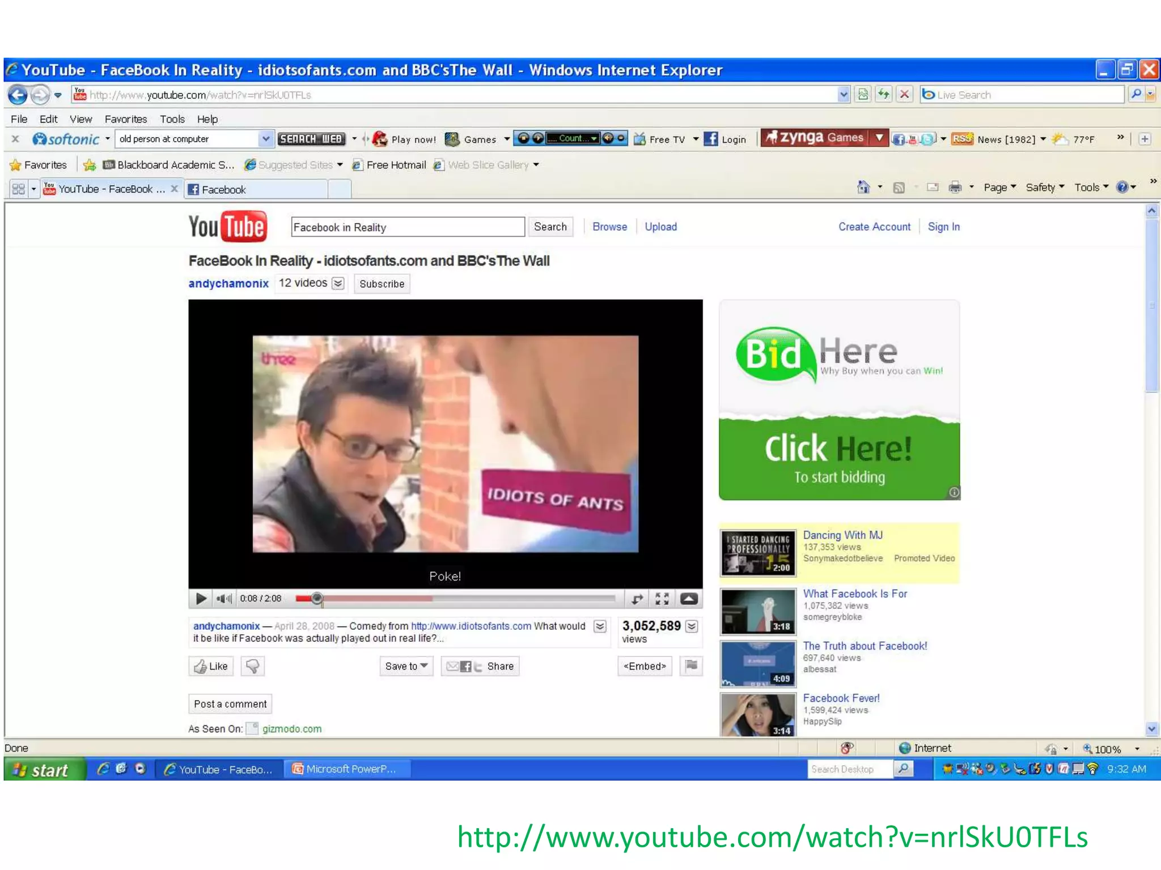Screen dimensions: 1161x870
Task: Toggle the video fullscreen icon
Action: (x=662, y=599)
